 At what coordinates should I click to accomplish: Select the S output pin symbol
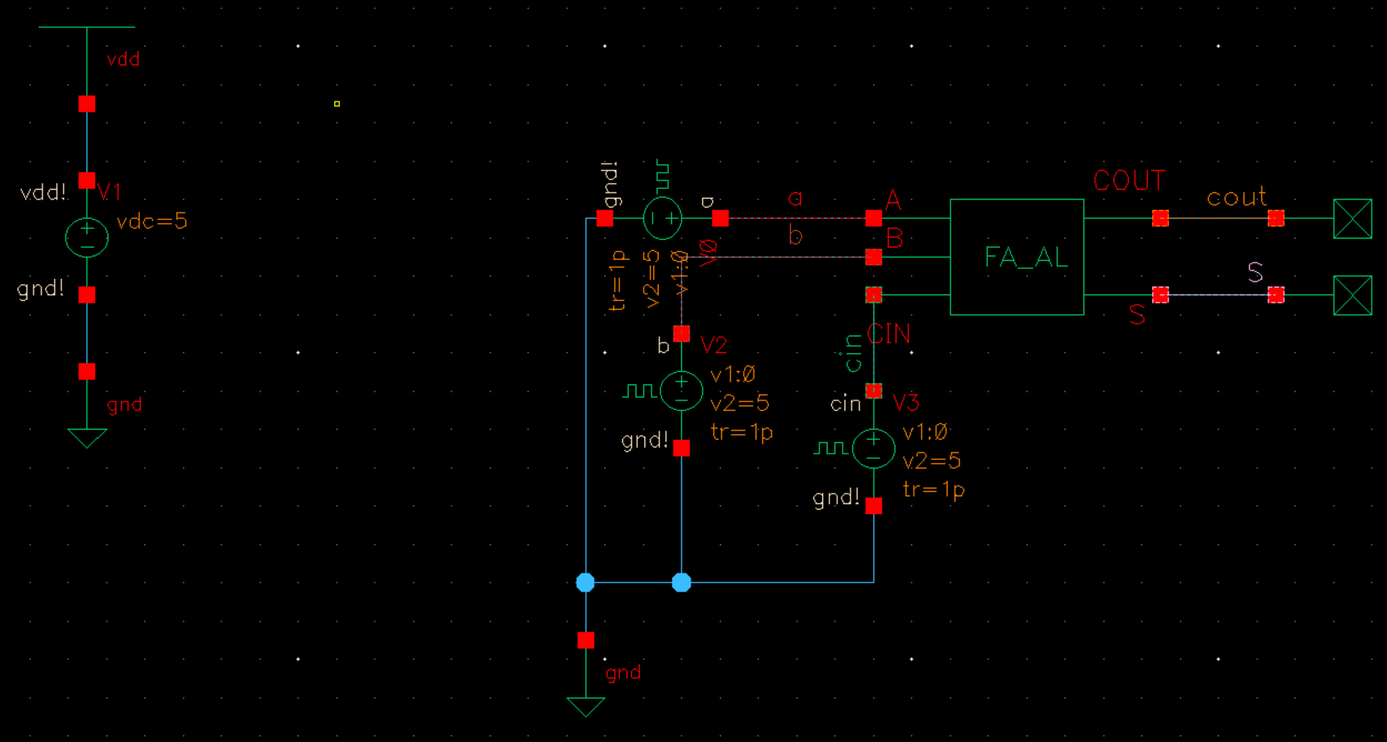tap(1352, 295)
